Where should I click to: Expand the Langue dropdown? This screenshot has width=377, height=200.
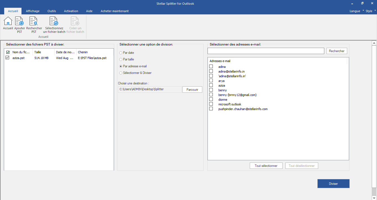pyautogui.click(x=357, y=11)
